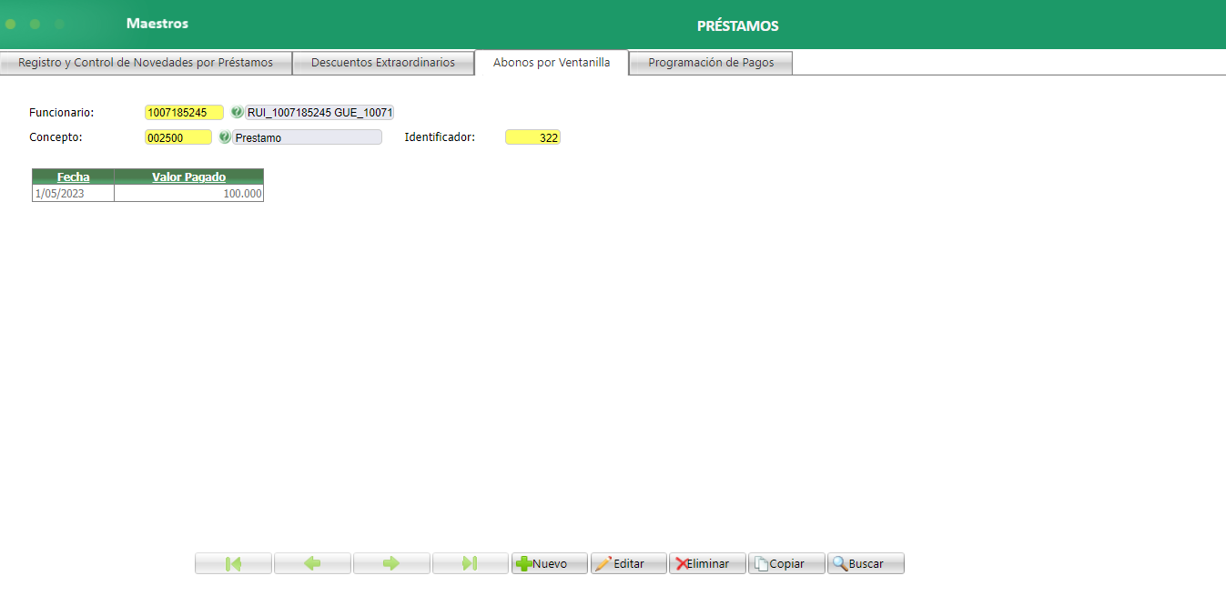Click the Valor Pagado column header

[188, 177]
